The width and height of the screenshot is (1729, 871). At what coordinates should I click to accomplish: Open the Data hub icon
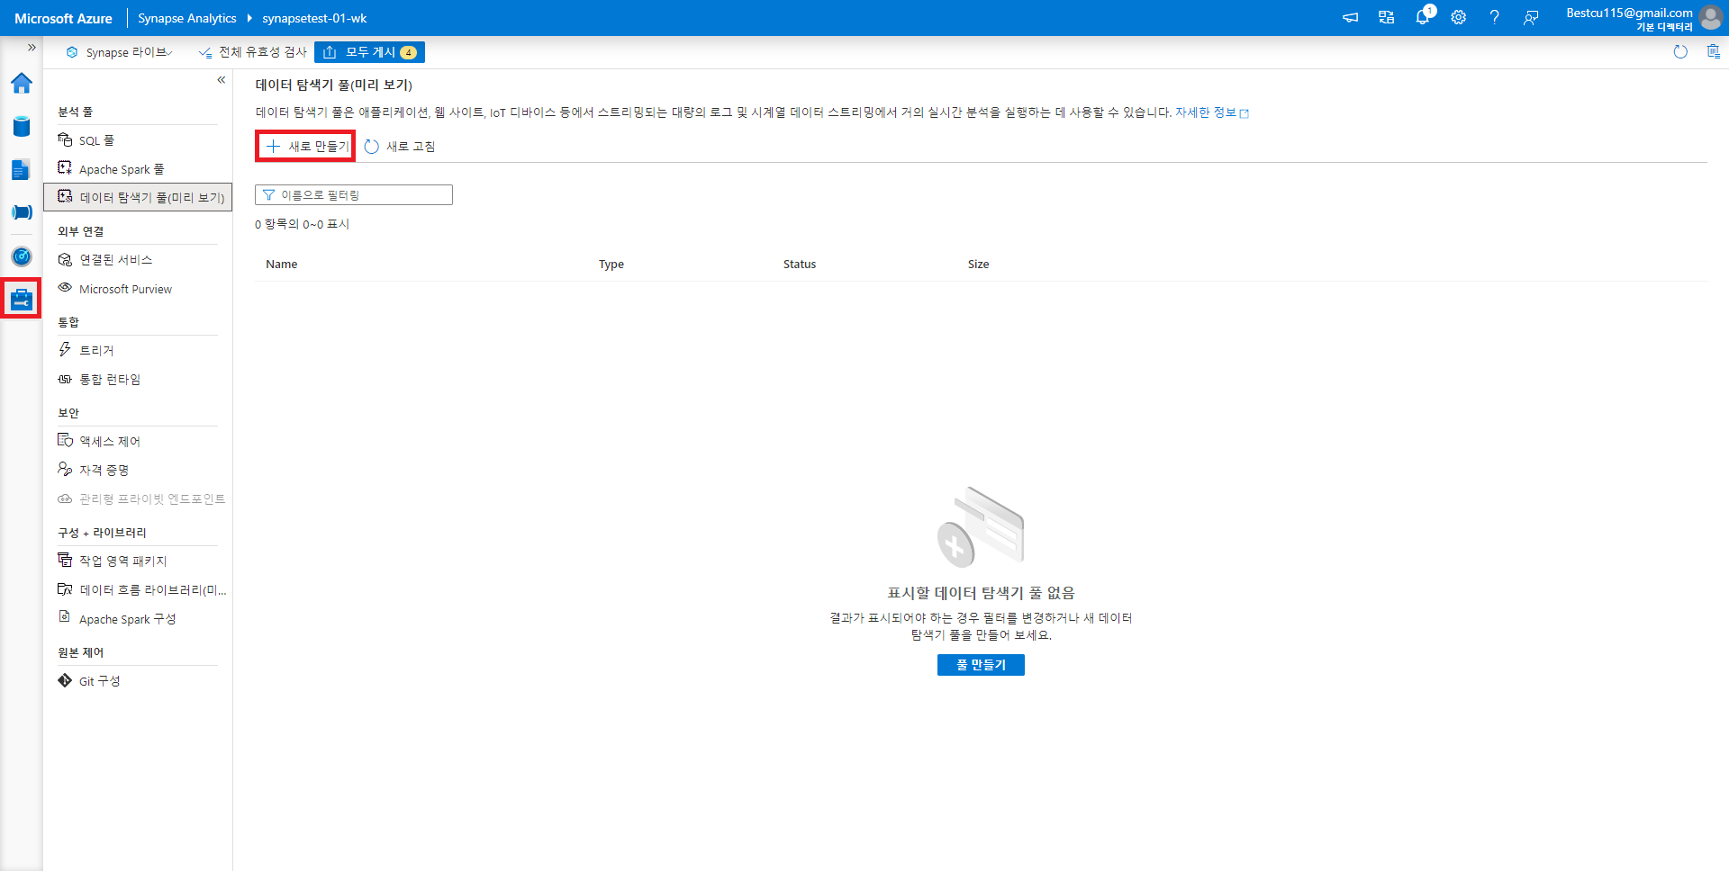[22, 126]
